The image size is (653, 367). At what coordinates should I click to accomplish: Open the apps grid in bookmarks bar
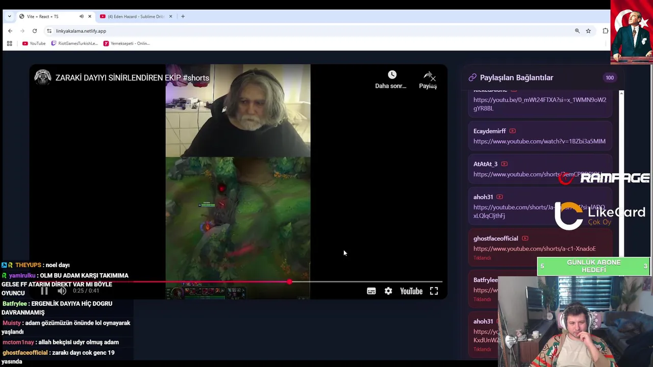coord(9,43)
